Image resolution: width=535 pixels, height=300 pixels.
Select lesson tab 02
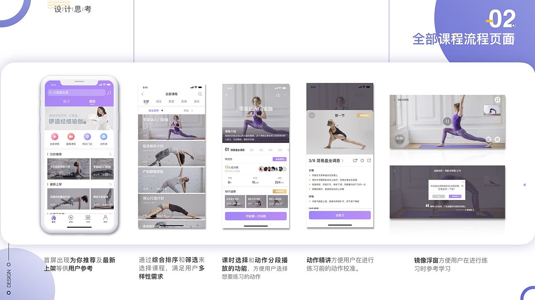(x=252, y=150)
